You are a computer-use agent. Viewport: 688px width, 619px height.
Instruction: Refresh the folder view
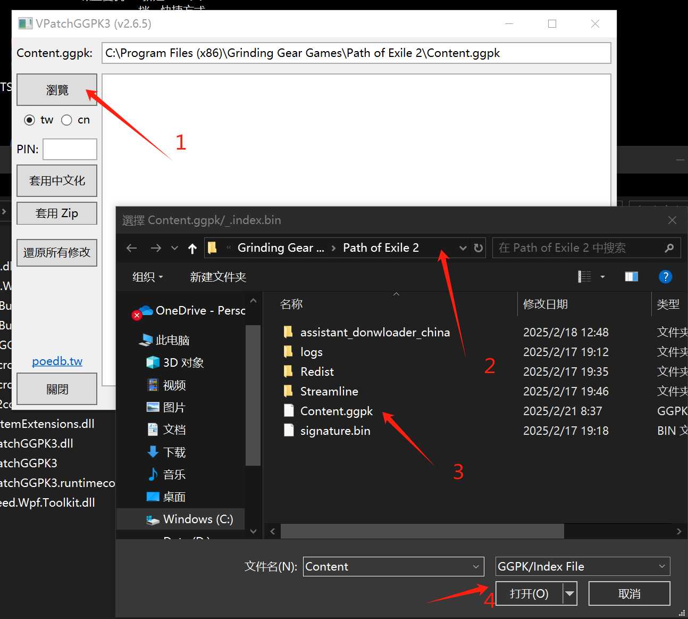(479, 248)
